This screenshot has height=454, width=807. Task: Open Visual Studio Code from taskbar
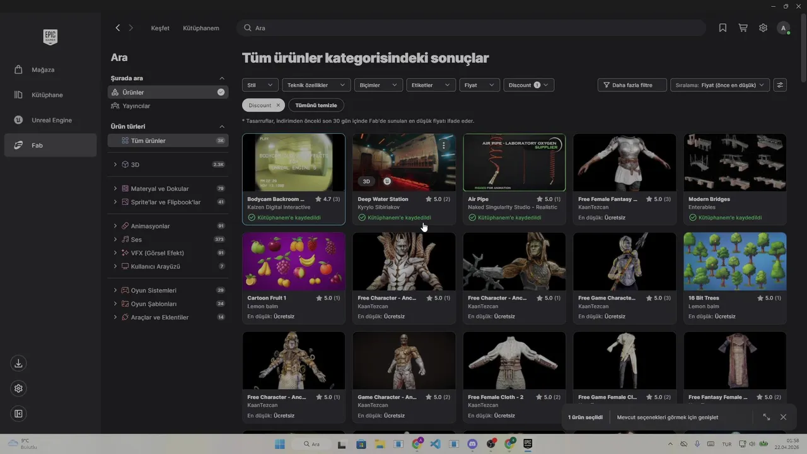point(435,444)
